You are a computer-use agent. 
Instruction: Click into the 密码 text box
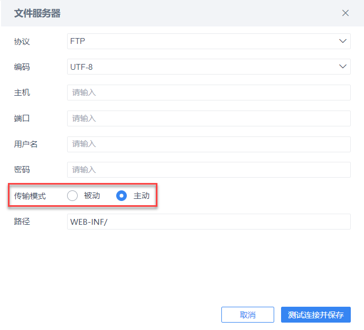(209, 170)
